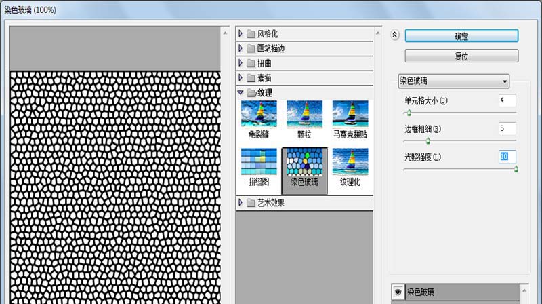The image size is (542, 304).
Task: Click the 风格化 folder icon
Action: pos(251,33)
